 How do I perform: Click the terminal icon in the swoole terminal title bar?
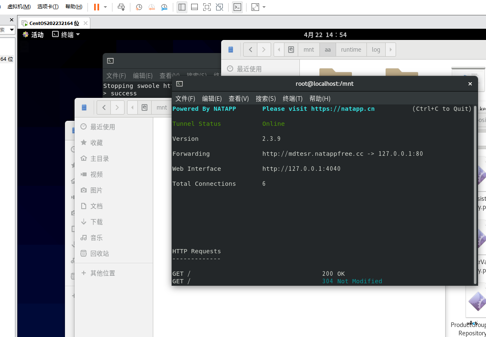(110, 61)
